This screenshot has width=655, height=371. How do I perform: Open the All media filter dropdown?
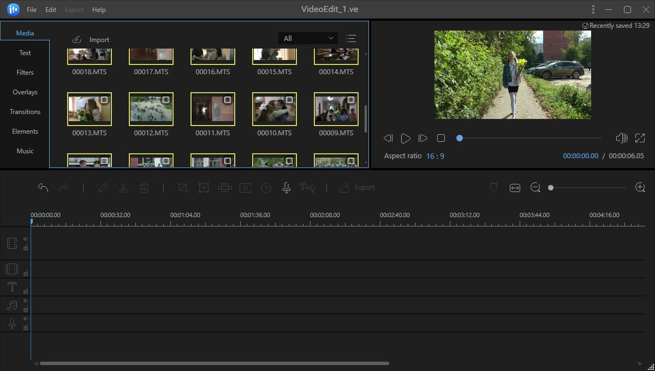point(308,38)
